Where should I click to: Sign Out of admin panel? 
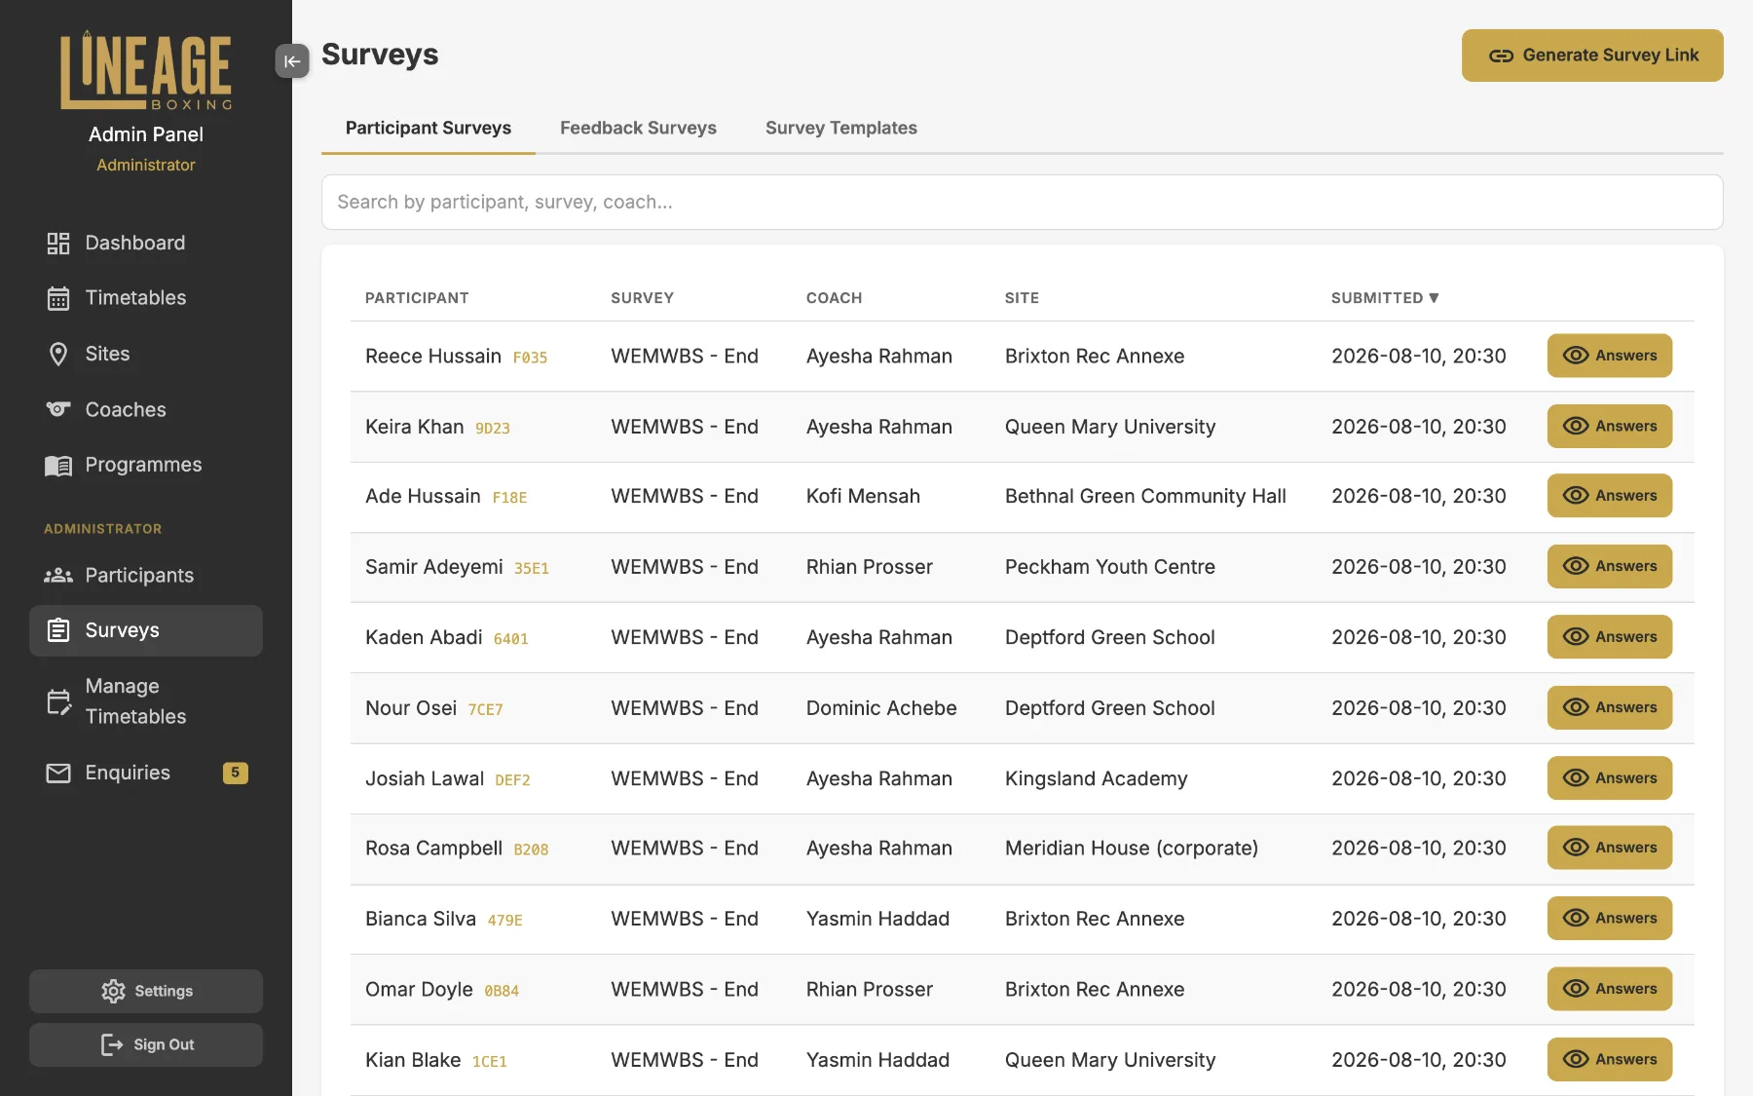146,1044
